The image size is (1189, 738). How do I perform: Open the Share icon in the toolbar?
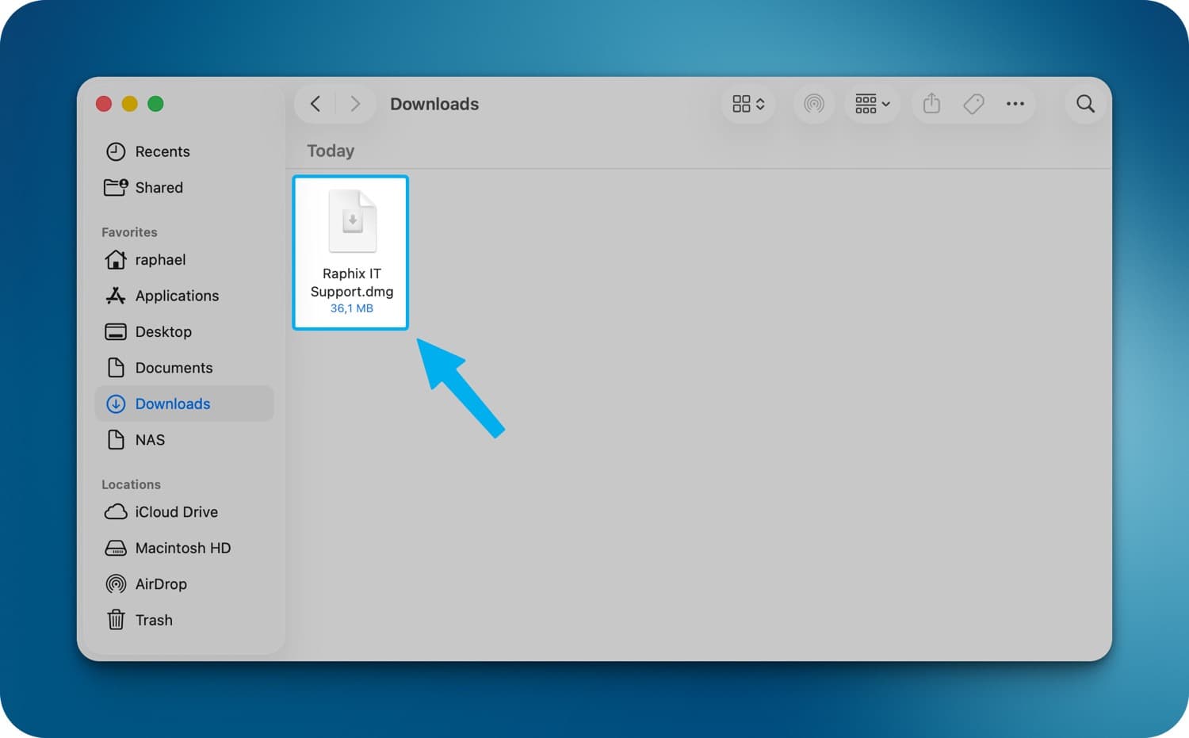click(x=931, y=104)
